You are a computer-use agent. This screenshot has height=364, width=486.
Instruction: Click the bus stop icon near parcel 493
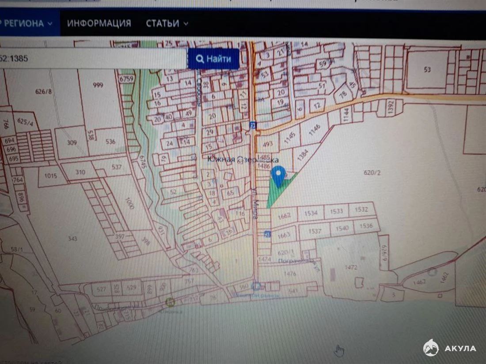coord(252,125)
